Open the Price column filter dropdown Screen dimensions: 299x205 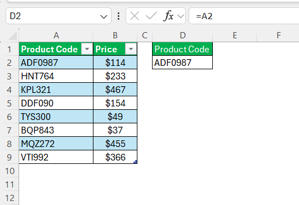point(131,49)
